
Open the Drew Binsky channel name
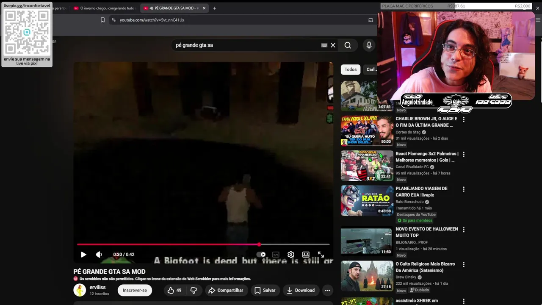tap(406, 277)
